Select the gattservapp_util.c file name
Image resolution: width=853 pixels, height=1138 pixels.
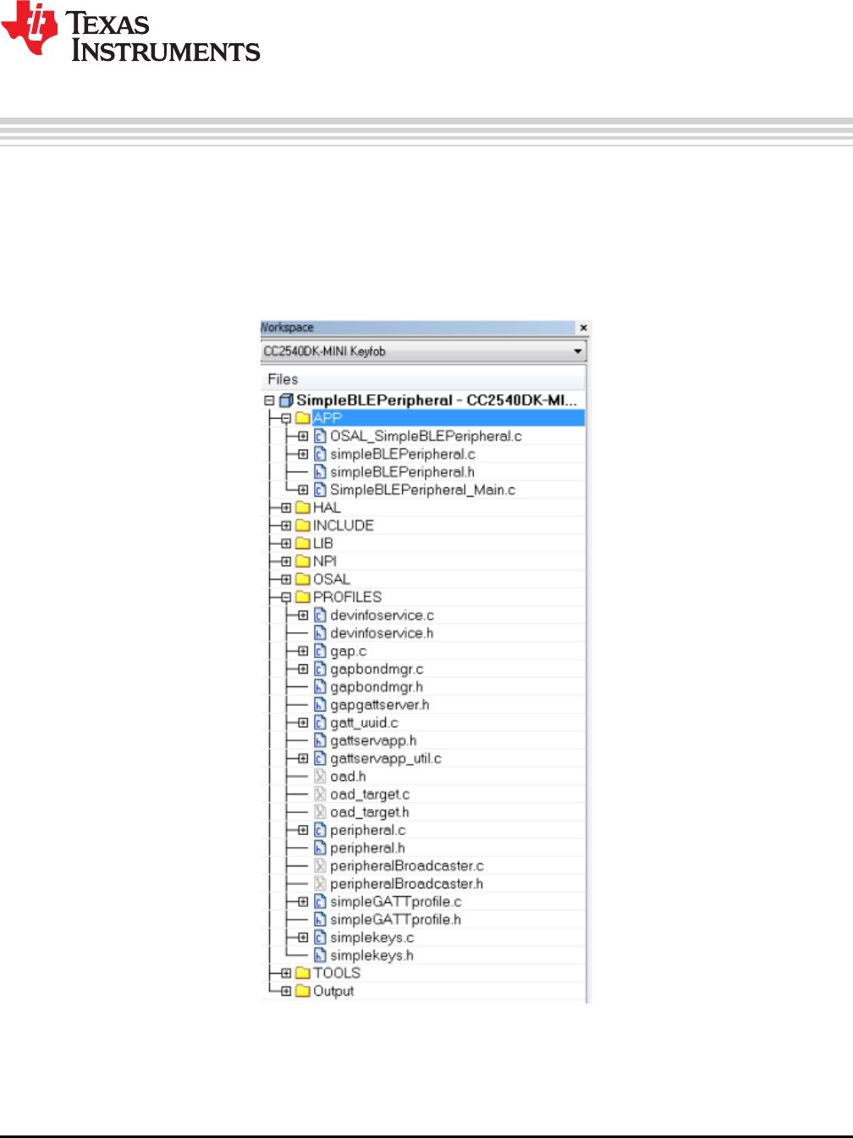coord(386,758)
